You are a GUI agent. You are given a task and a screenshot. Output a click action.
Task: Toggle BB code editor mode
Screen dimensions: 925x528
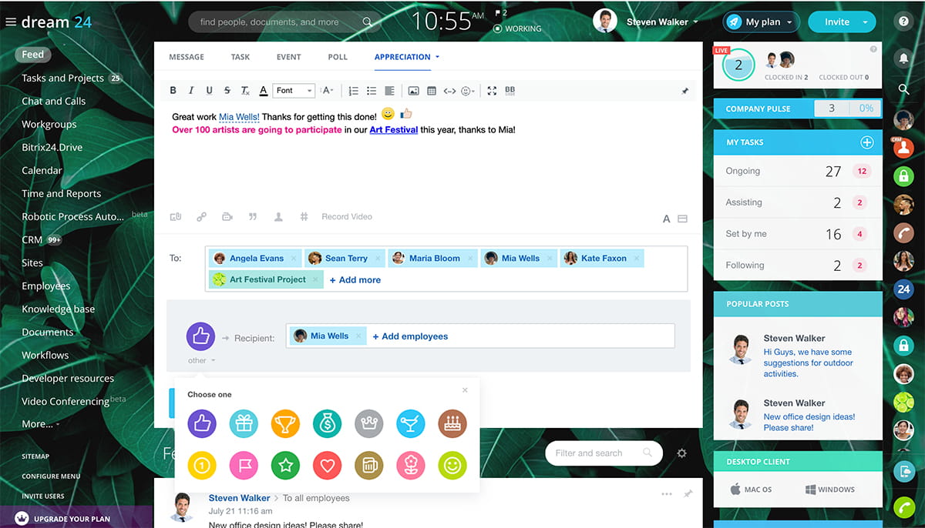(x=510, y=91)
